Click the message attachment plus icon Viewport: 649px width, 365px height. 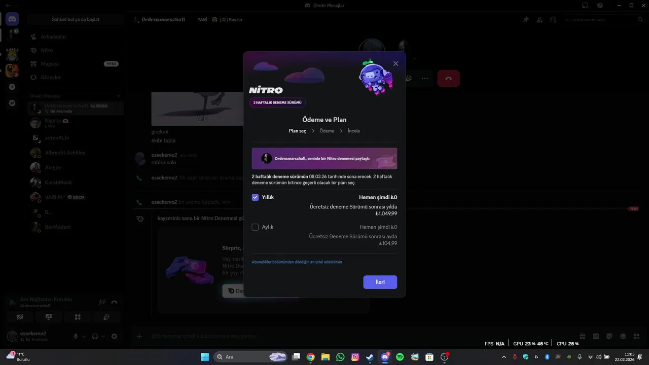pos(139,336)
